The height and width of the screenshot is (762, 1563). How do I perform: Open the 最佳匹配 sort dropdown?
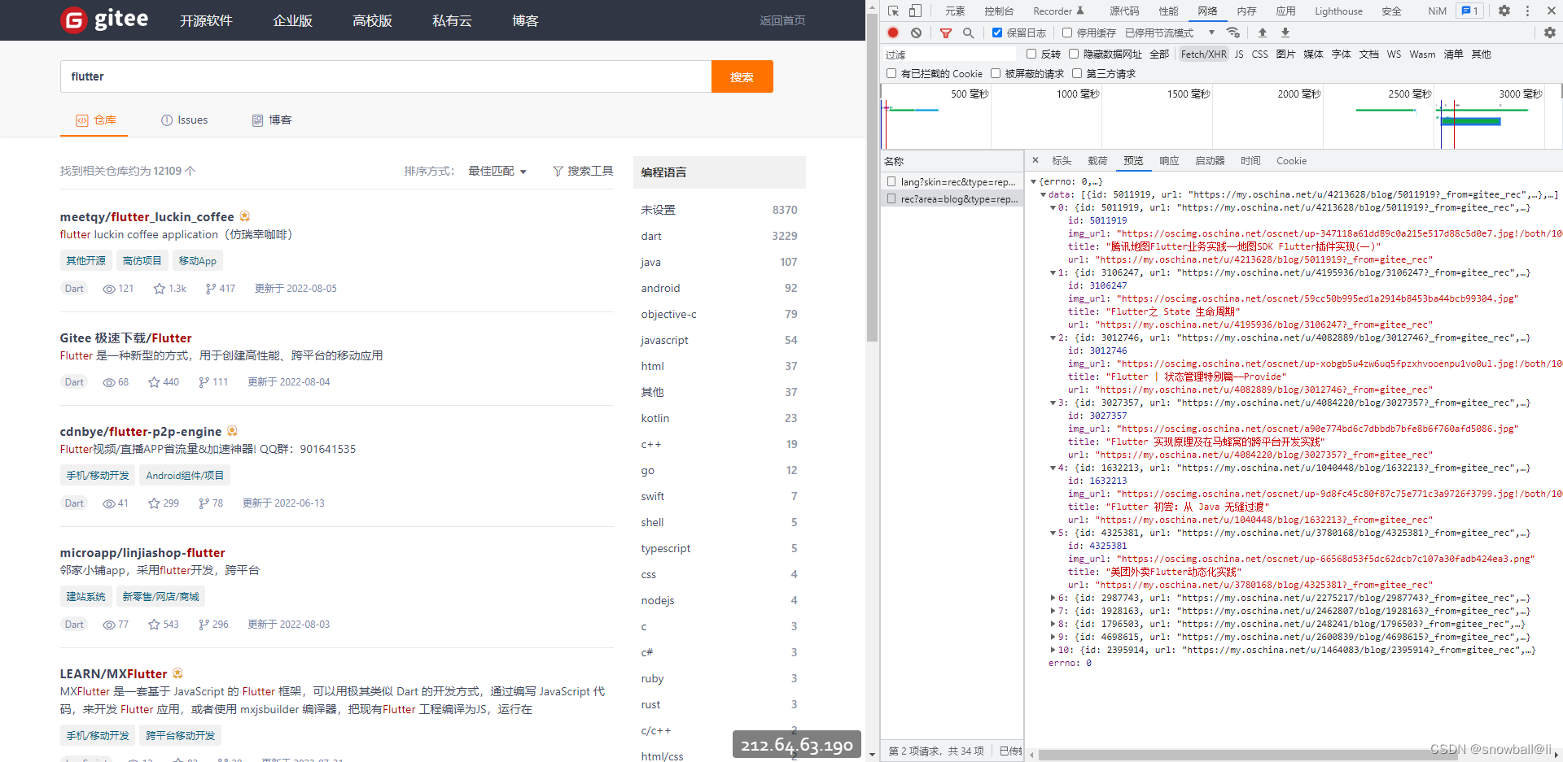497,171
